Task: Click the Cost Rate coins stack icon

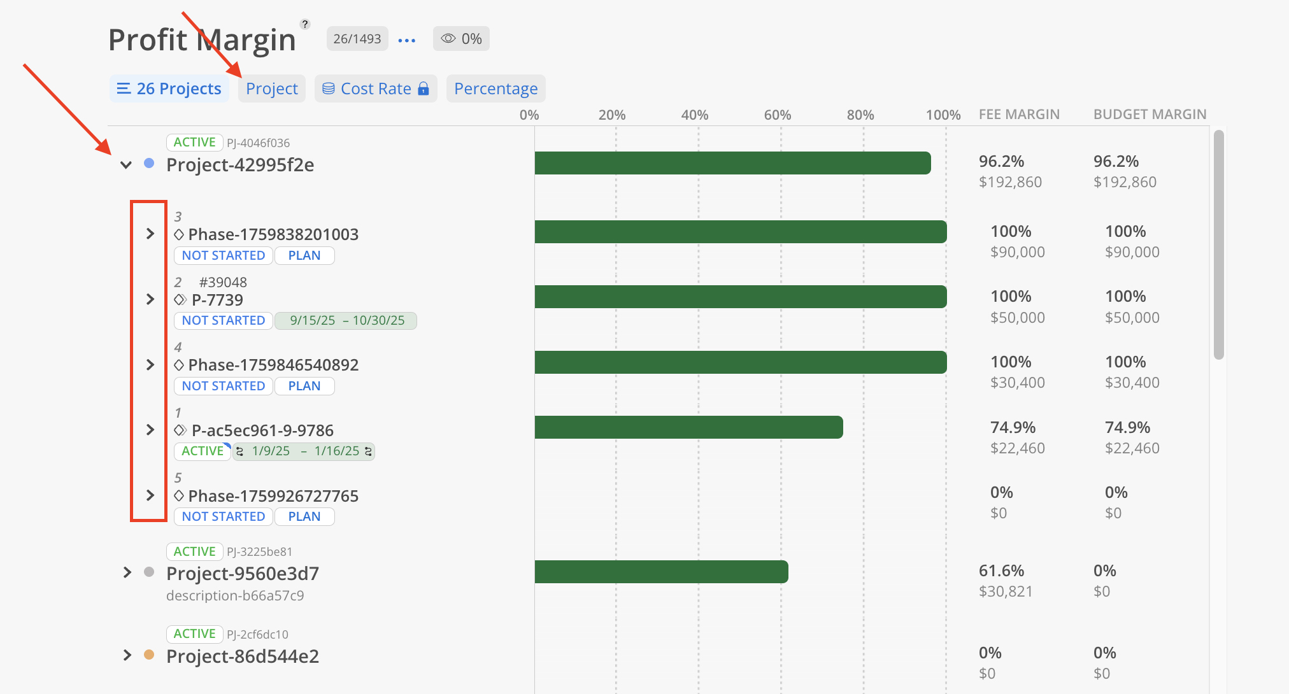Action: (329, 89)
